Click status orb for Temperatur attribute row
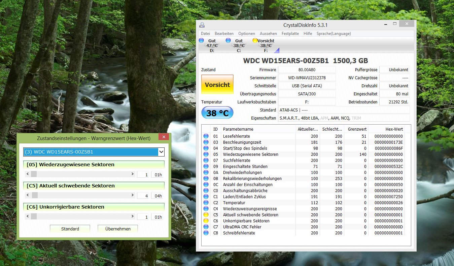This screenshot has width=454, height=266. click(x=206, y=203)
